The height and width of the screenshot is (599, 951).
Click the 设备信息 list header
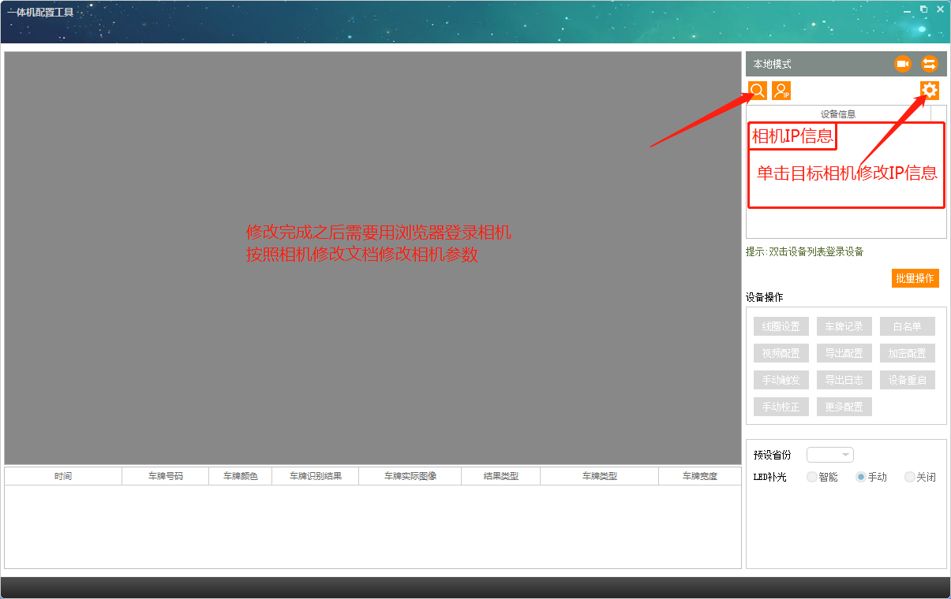[838, 113]
